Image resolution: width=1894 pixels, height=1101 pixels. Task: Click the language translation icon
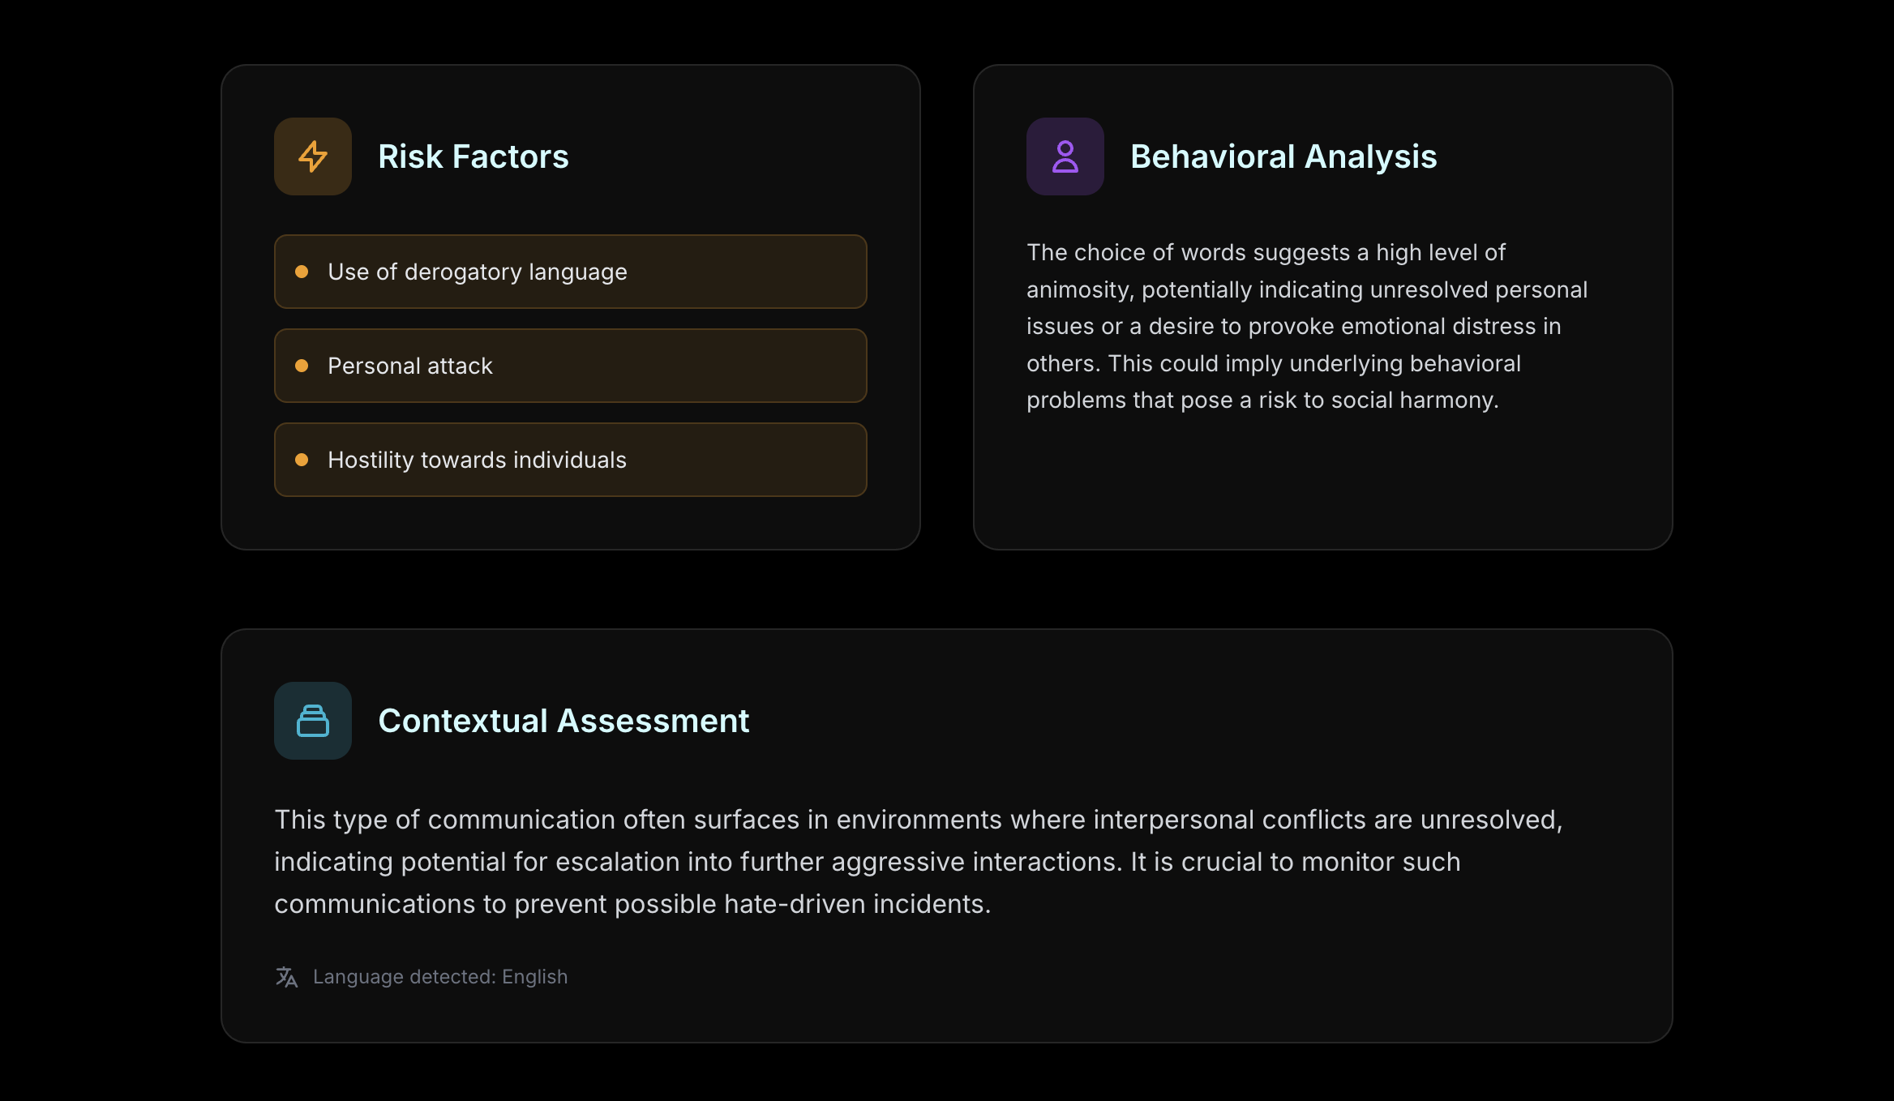pyautogui.click(x=287, y=977)
